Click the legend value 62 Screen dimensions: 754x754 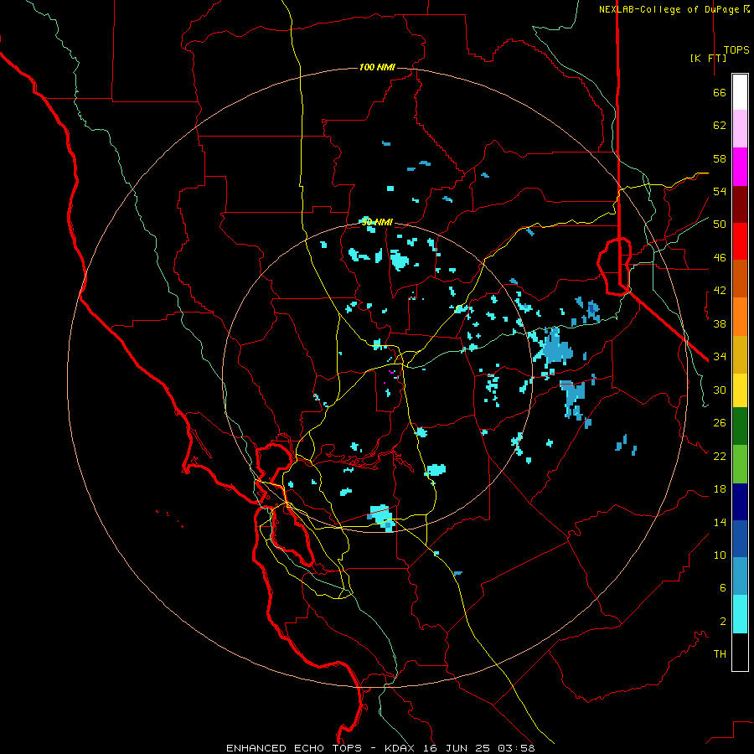[x=720, y=126]
